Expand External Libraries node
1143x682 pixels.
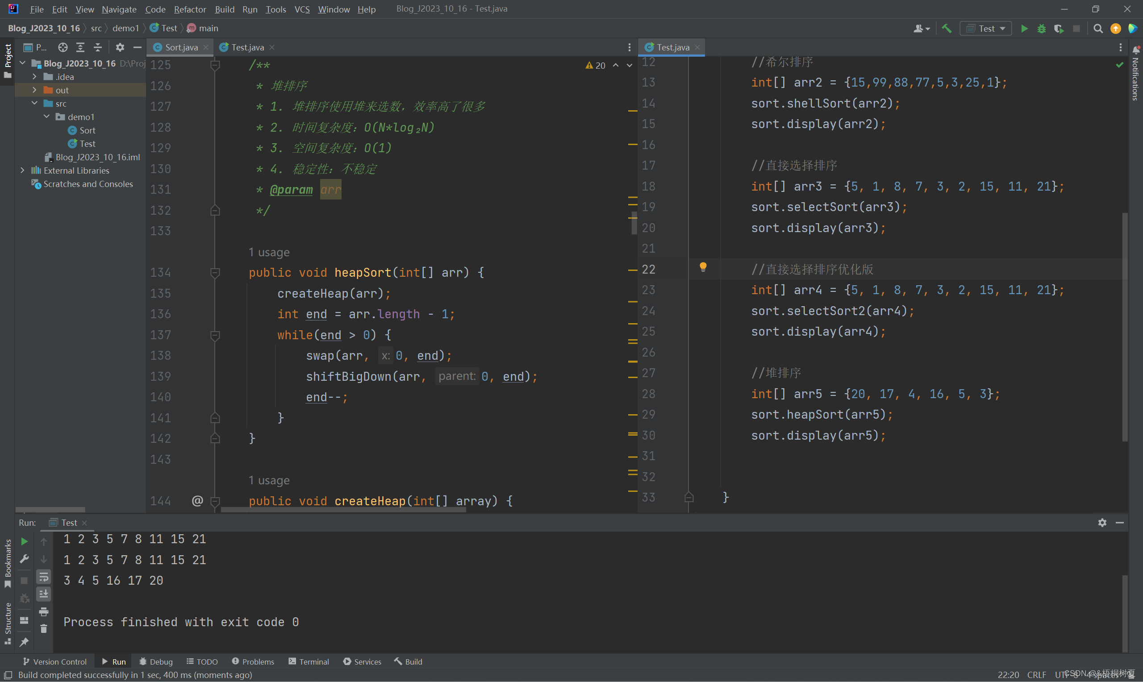(22, 170)
